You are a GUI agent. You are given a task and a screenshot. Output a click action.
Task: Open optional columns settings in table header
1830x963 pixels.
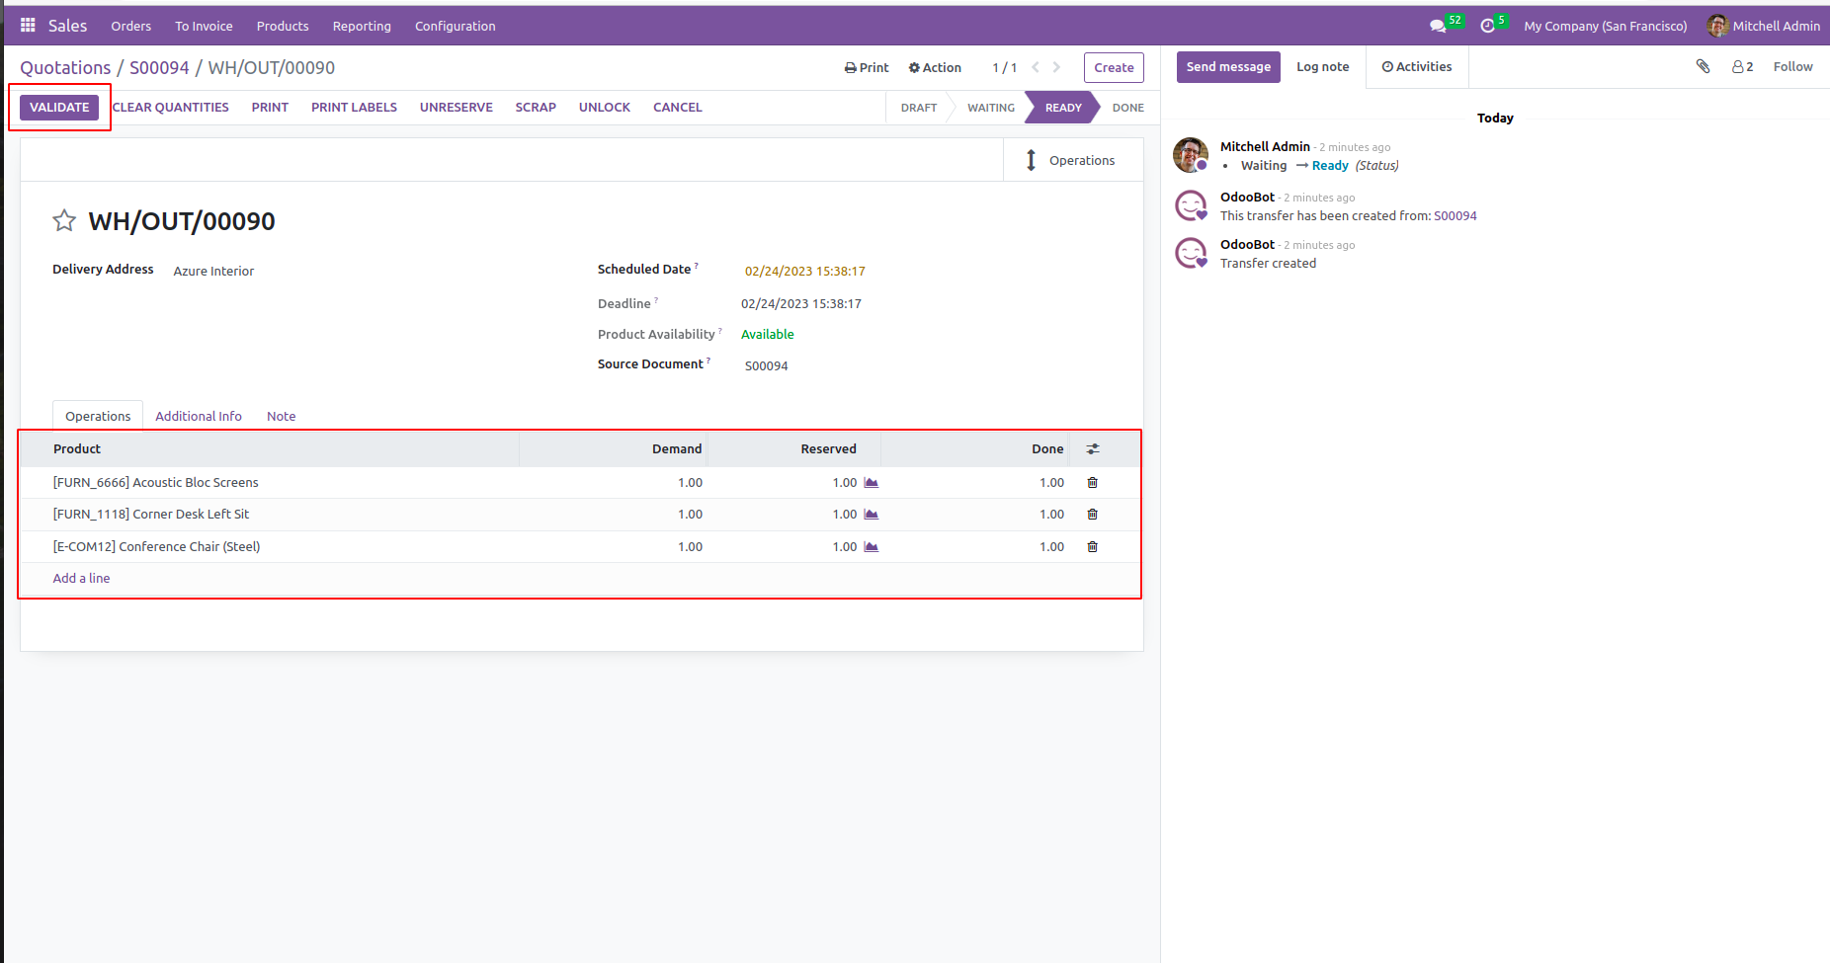pyautogui.click(x=1092, y=449)
